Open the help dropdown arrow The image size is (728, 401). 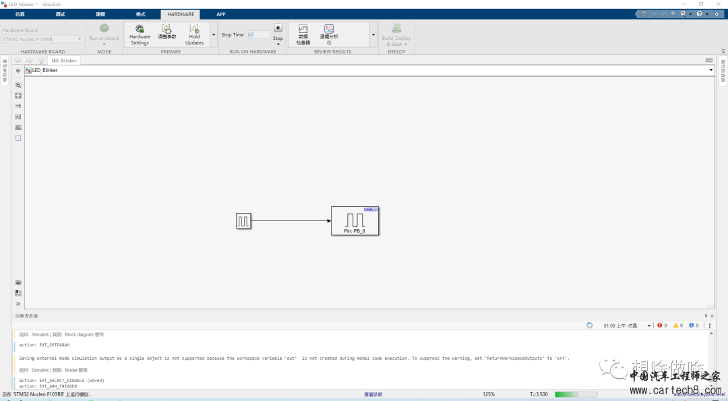tap(707, 14)
